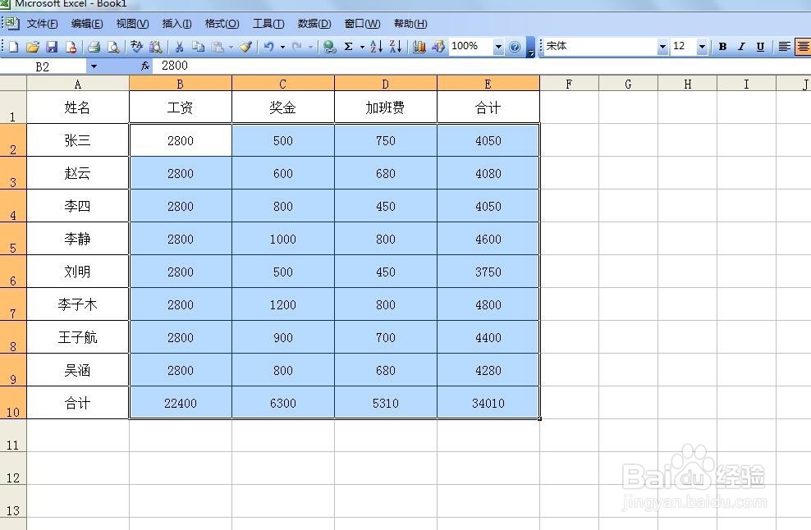Screen dimensions: 811x530
Task: Sort descending Z to A
Action: 396,47
